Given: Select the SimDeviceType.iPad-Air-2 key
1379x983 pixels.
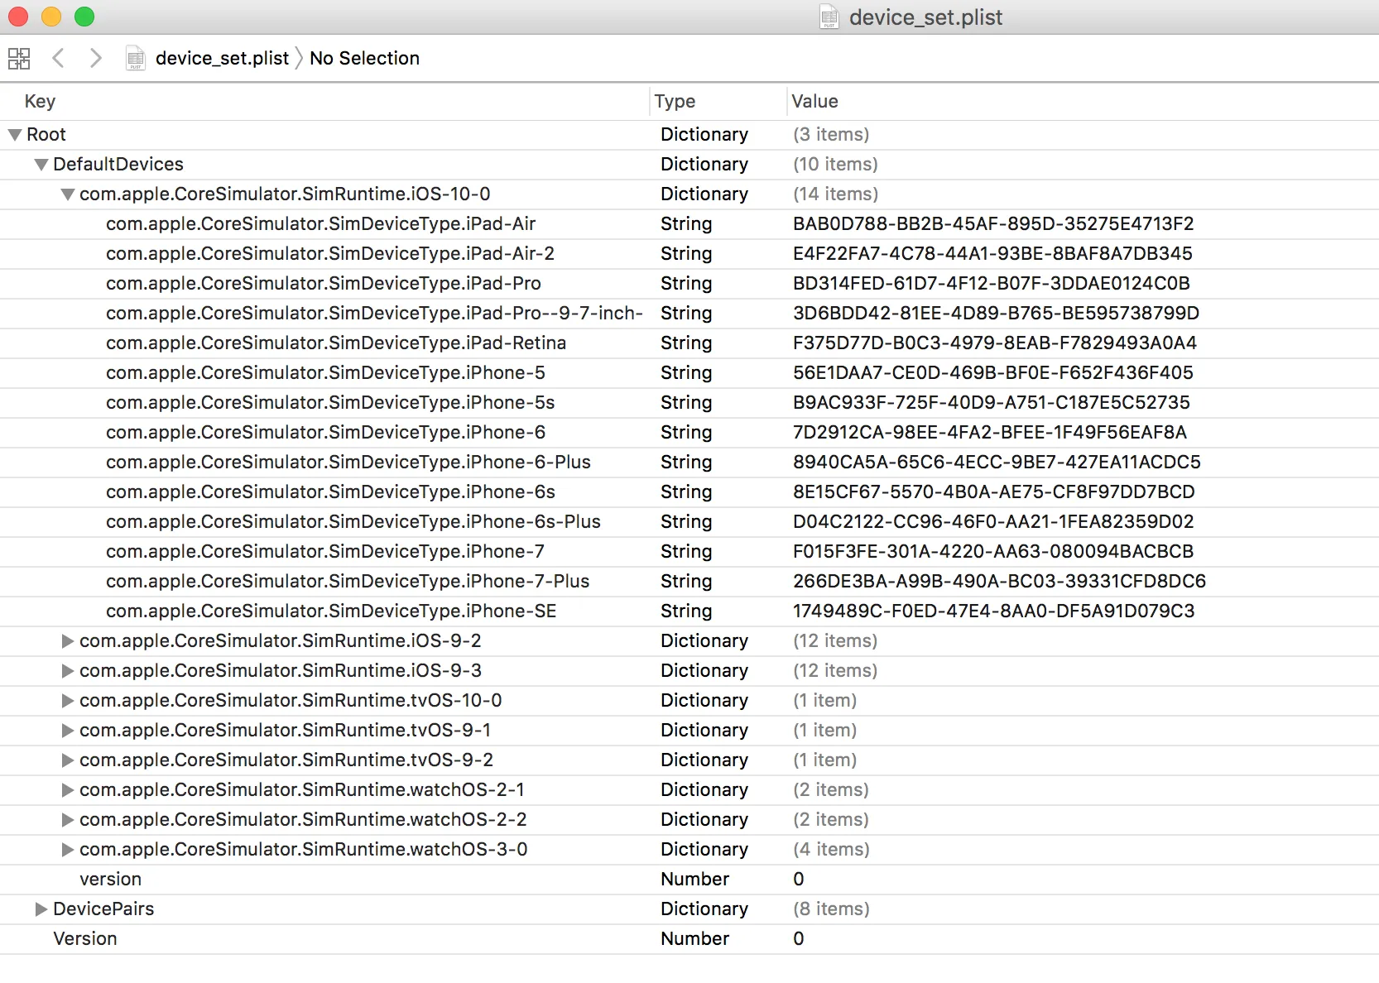Looking at the screenshot, I should click(x=330, y=253).
